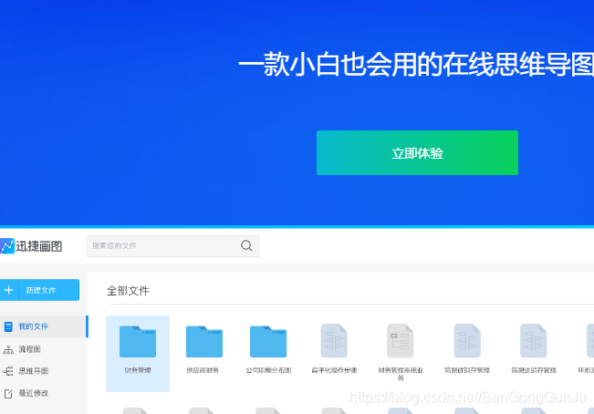Screen dimensions: 594x414
Task: Open the 公司职能分布图 folder
Action: (x=268, y=348)
